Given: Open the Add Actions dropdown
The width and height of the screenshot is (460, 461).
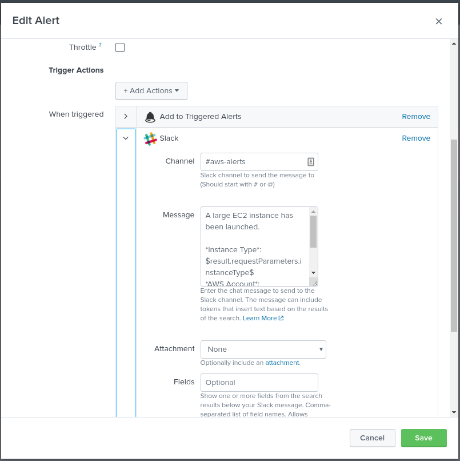Looking at the screenshot, I should pos(151,90).
